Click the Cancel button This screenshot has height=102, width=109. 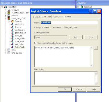(79, 89)
